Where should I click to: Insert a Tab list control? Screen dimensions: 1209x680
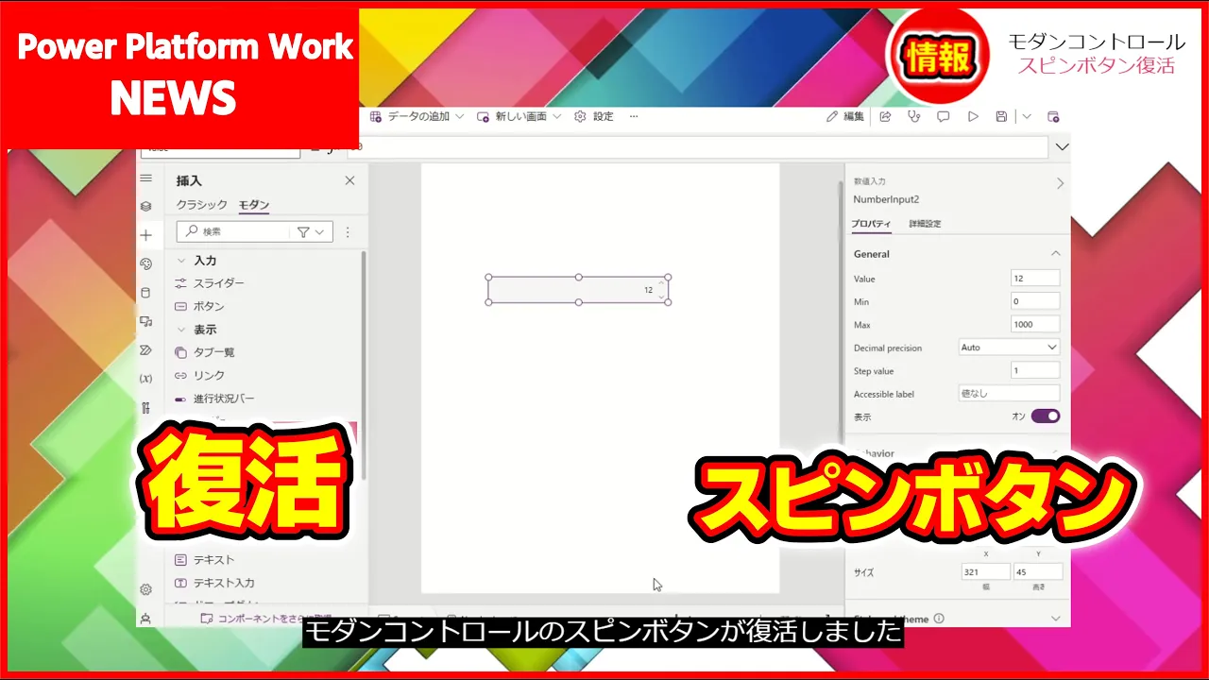(x=205, y=352)
